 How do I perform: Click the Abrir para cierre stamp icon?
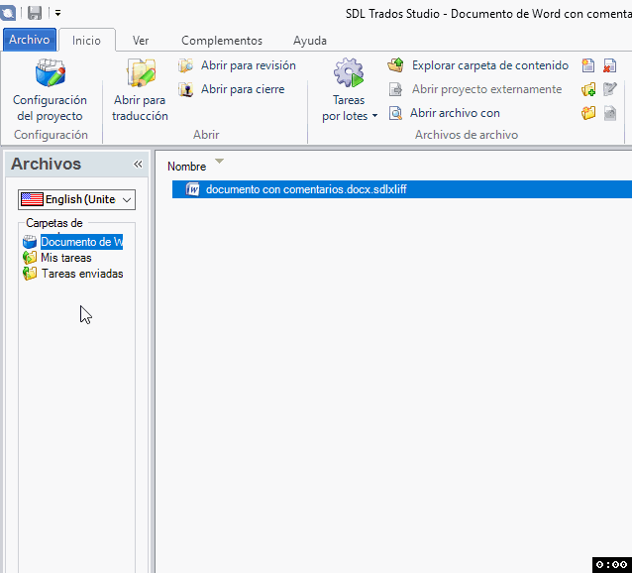(186, 89)
